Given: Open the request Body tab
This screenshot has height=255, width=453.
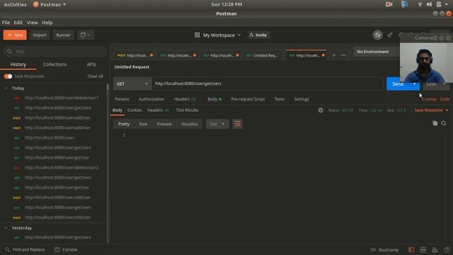Looking at the screenshot, I should tap(214, 99).
